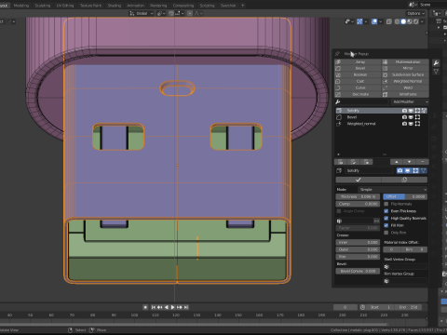Adjust the Thickness value slider

click(358, 196)
